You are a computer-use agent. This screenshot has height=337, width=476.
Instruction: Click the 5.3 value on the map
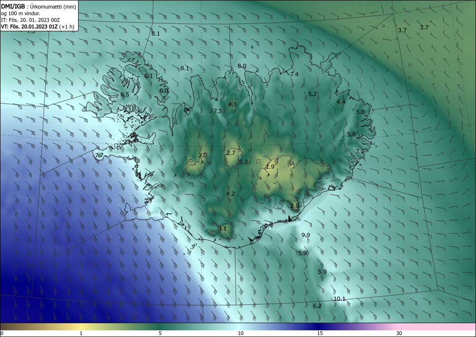(243, 162)
